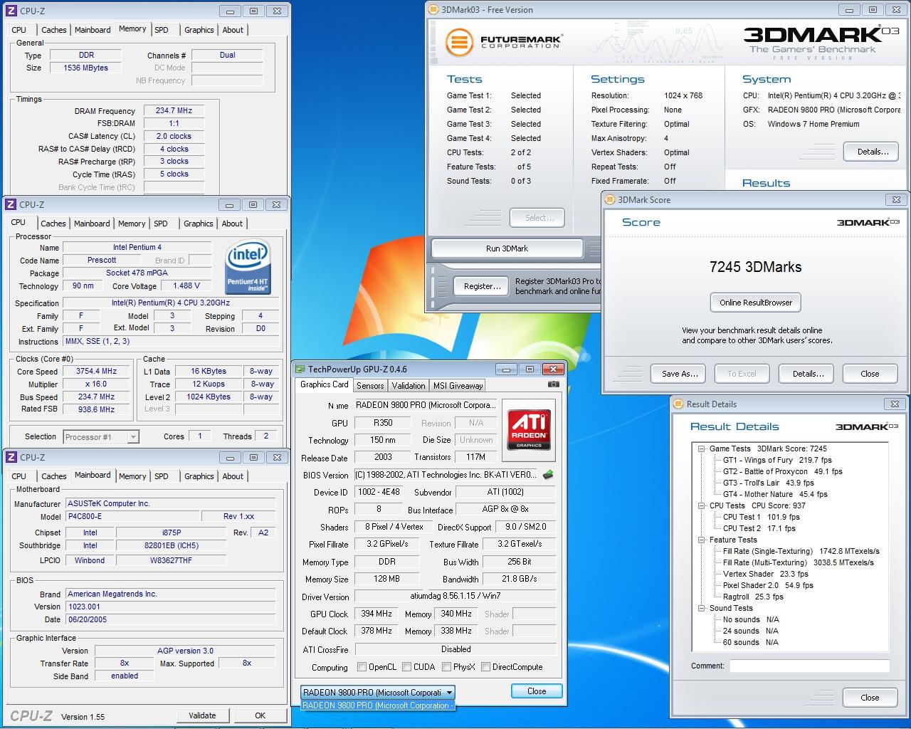
Task: Minimize the GPU-Z window
Action: 506,369
